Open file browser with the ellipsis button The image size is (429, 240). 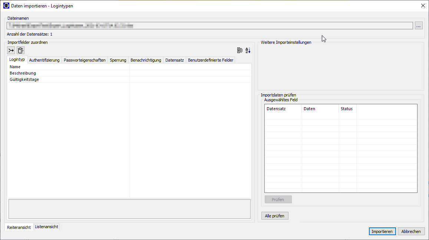coord(419,26)
